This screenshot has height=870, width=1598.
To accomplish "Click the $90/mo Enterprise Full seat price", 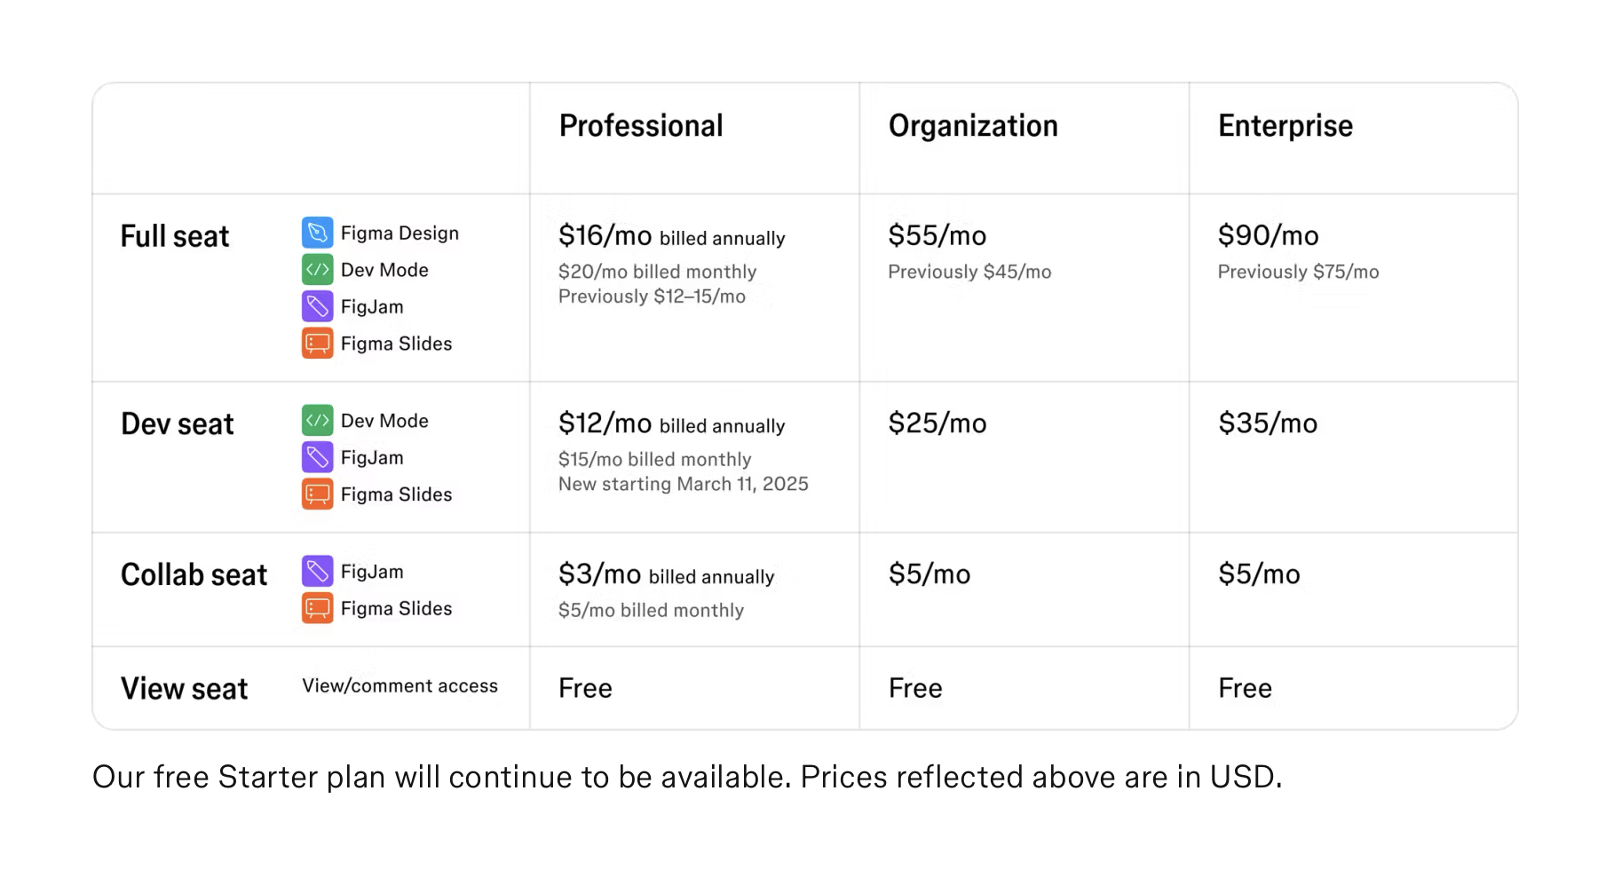I will (1268, 236).
